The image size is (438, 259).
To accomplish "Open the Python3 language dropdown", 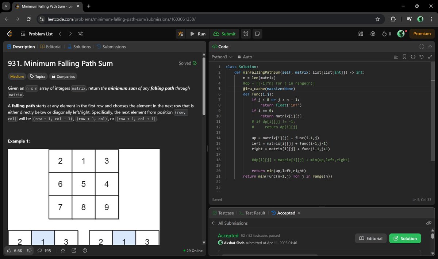I will coord(222,57).
